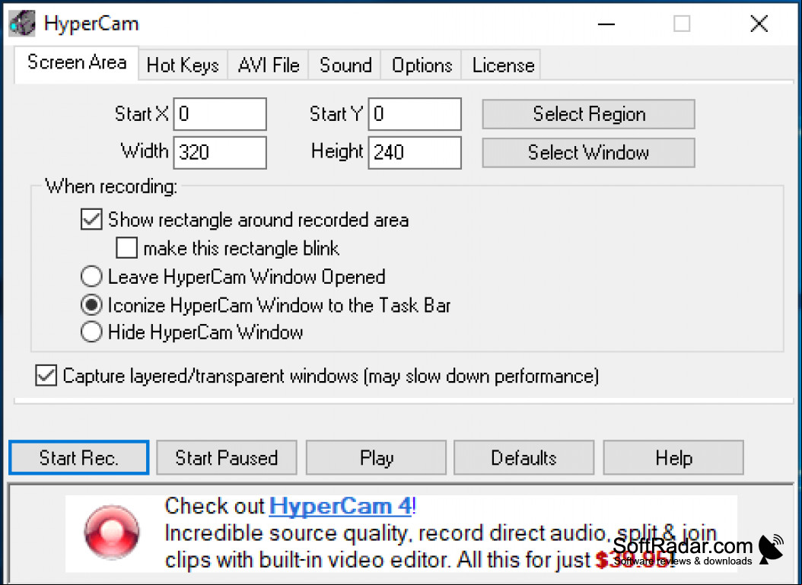This screenshot has width=802, height=585.
Task: Click the Start Paused button
Action: pyautogui.click(x=227, y=458)
